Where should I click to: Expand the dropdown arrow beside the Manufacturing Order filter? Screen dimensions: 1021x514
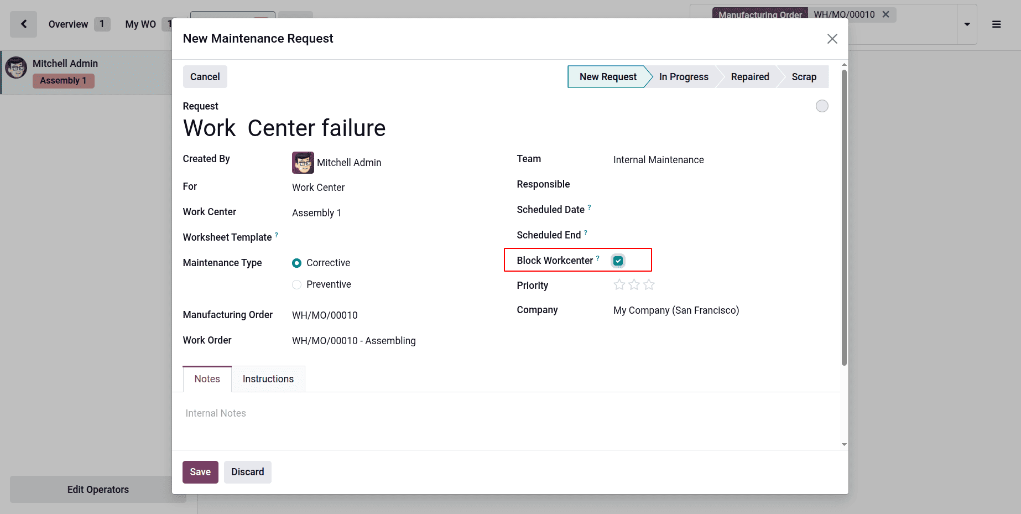click(x=967, y=24)
